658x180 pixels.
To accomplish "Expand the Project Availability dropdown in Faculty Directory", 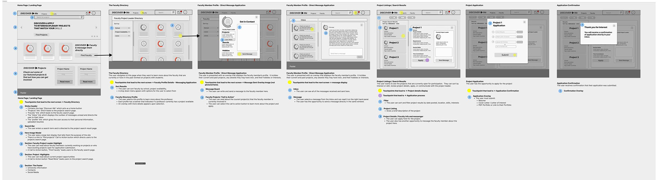I will 122,32.
